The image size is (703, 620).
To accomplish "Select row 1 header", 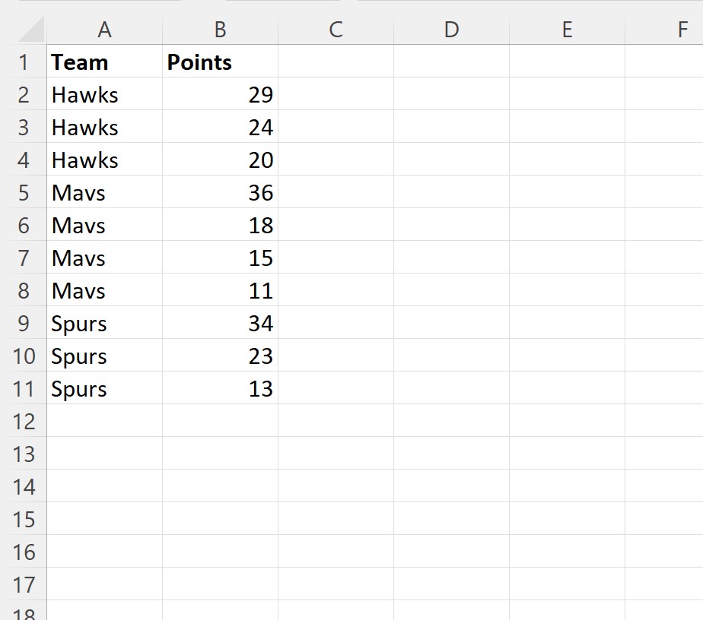I will [x=24, y=62].
